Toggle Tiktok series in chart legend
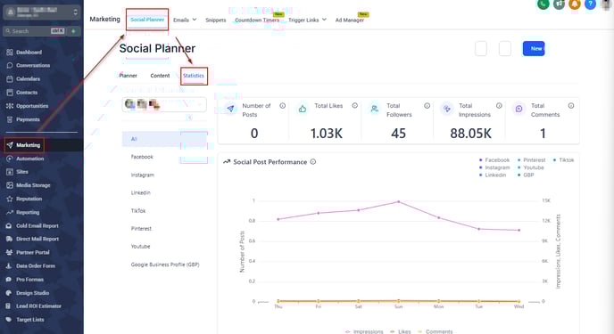614x334 pixels. [563, 160]
